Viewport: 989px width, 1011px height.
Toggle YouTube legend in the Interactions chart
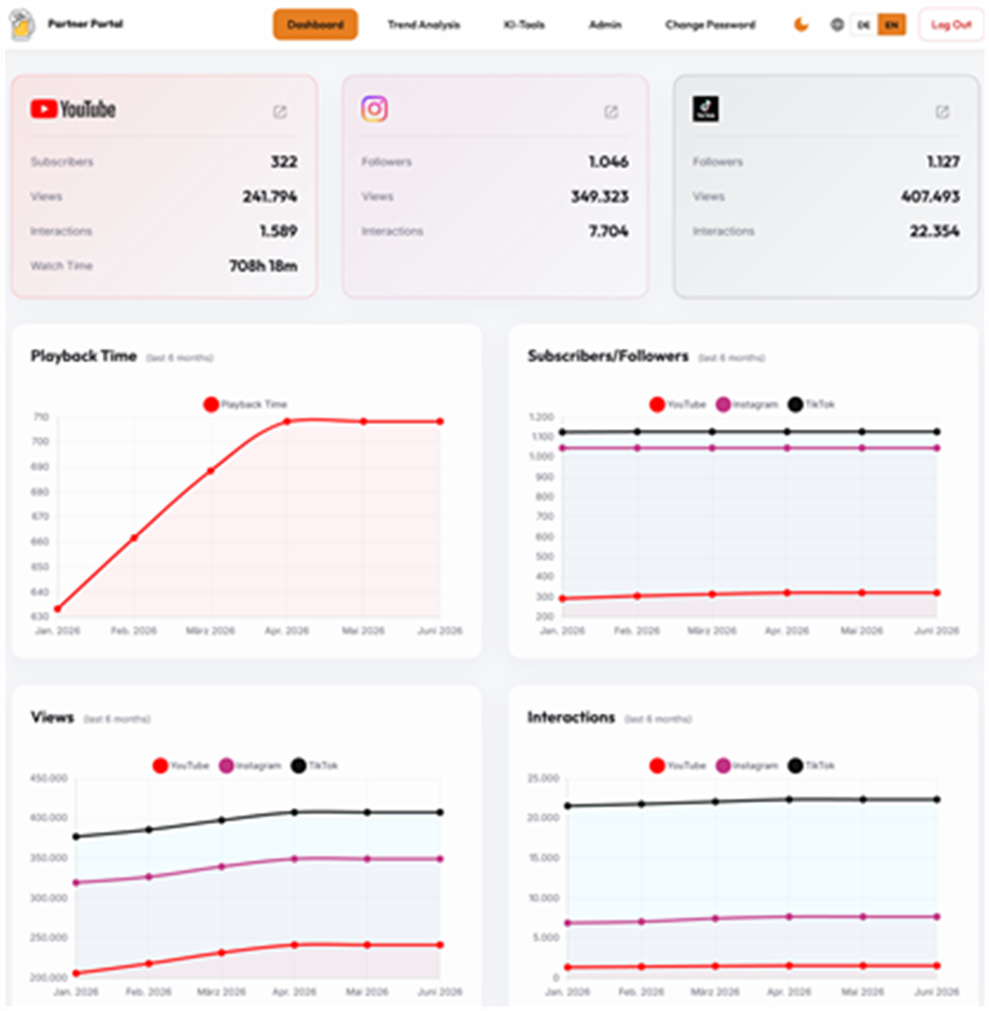click(x=677, y=766)
